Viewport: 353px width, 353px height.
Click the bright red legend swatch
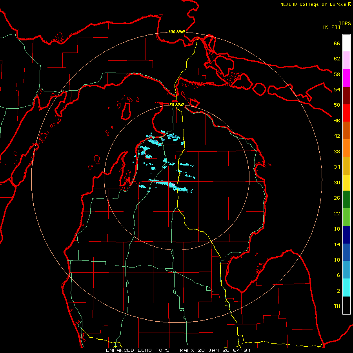346,113
